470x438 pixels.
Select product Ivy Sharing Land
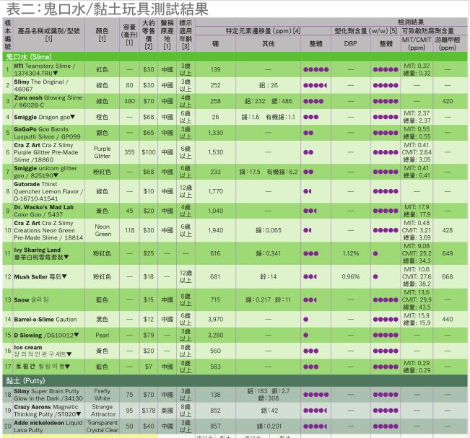click(42, 253)
